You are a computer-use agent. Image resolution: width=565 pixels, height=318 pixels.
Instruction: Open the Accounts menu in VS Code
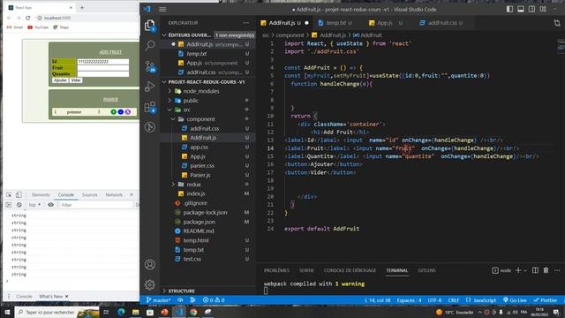[x=150, y=265]
